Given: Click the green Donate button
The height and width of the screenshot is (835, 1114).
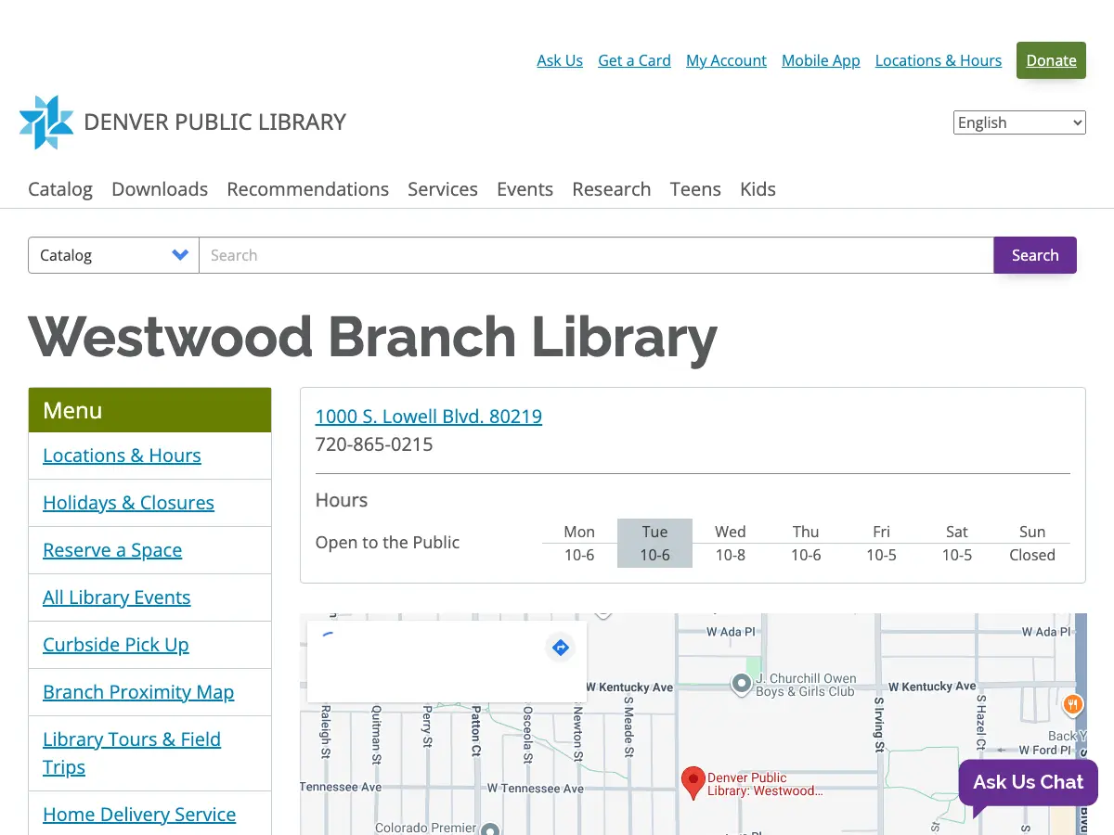Looking at the screenshot, I should pyautogui.click(x=1051, y=60).
